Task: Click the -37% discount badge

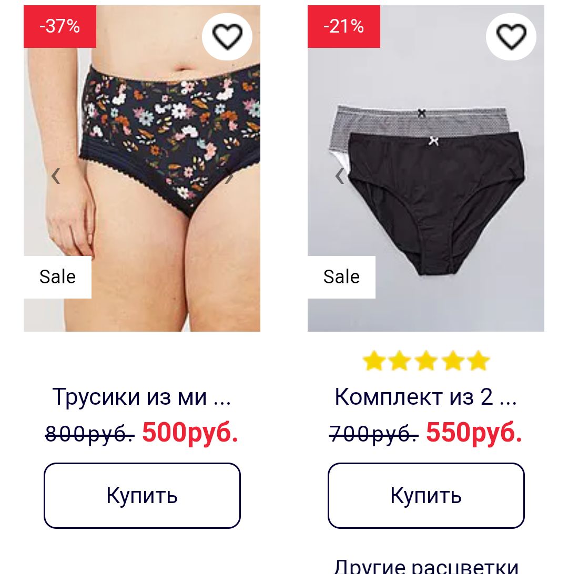Action: (60, 26)
